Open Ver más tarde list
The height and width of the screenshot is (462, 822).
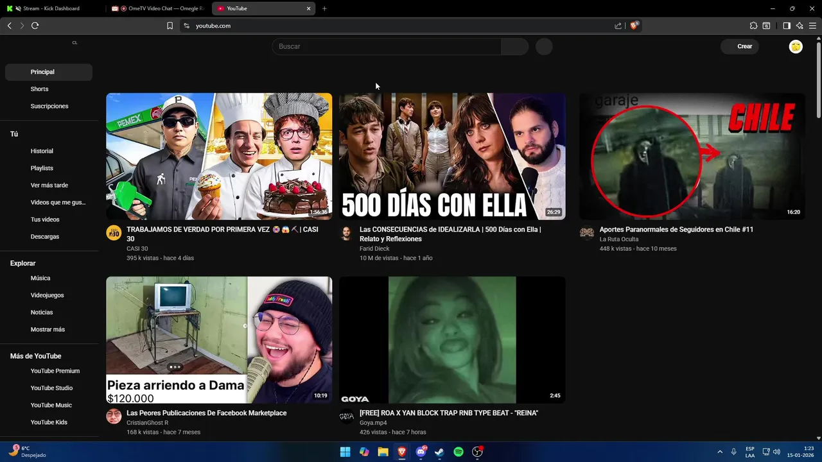click(x=49, y=185)
